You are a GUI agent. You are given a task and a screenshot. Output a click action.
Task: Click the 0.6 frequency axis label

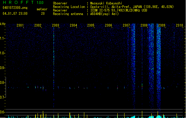(2, 112)
